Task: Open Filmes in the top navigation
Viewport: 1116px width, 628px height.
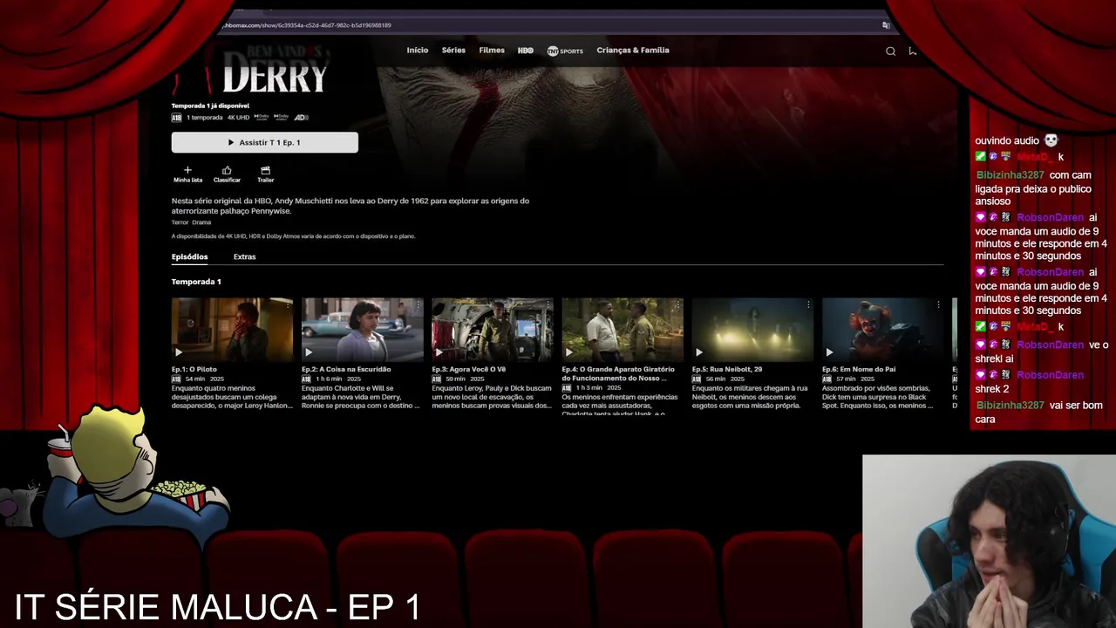Action: coord(492,51)
